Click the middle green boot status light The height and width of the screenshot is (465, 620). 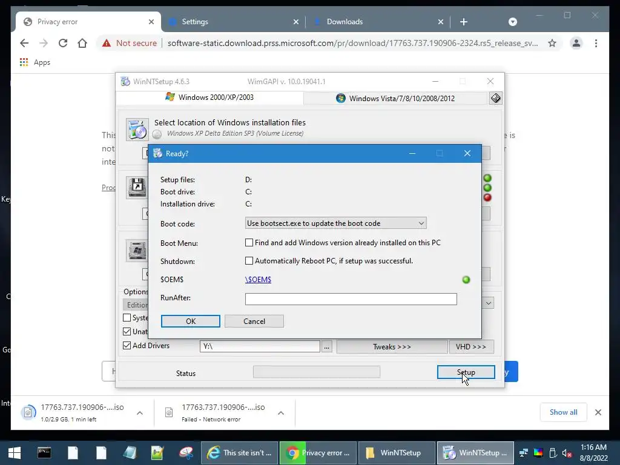tap(487, 188)
